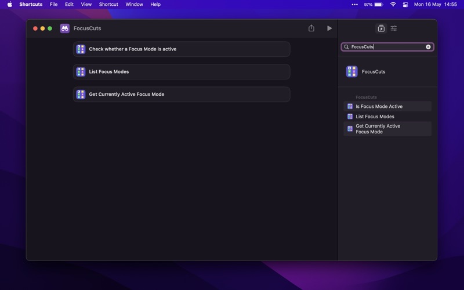Open the Help menu
The width and height of the screenshot is (464, 290).
point(155,5)
